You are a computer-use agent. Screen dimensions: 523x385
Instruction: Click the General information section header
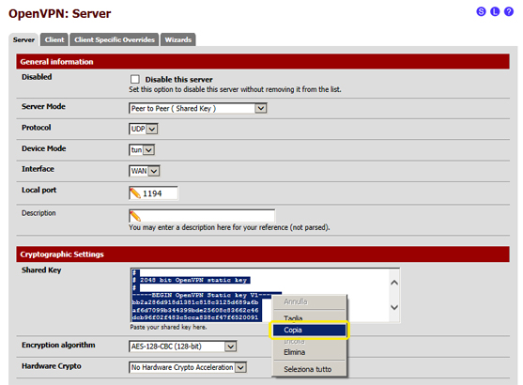263,62
